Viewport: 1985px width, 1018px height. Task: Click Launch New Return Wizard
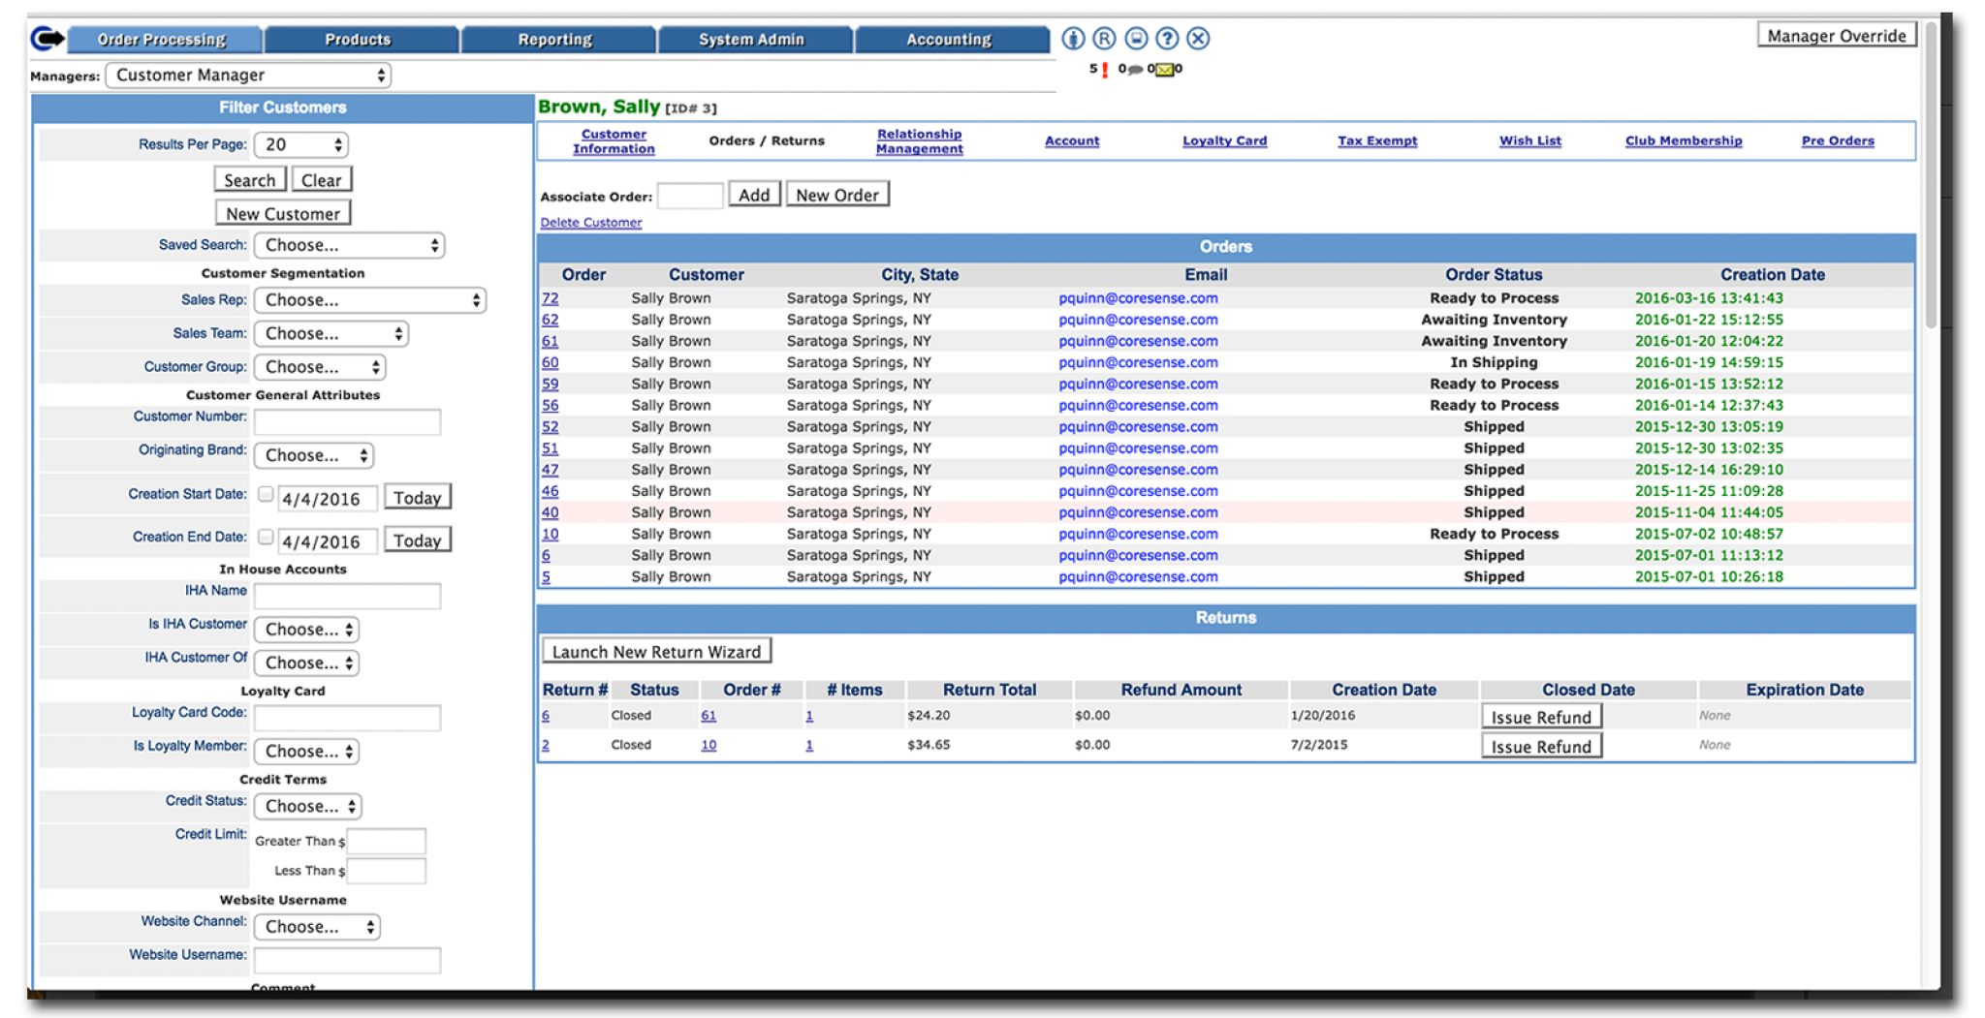pyautogui.click(x=656, y=651)
